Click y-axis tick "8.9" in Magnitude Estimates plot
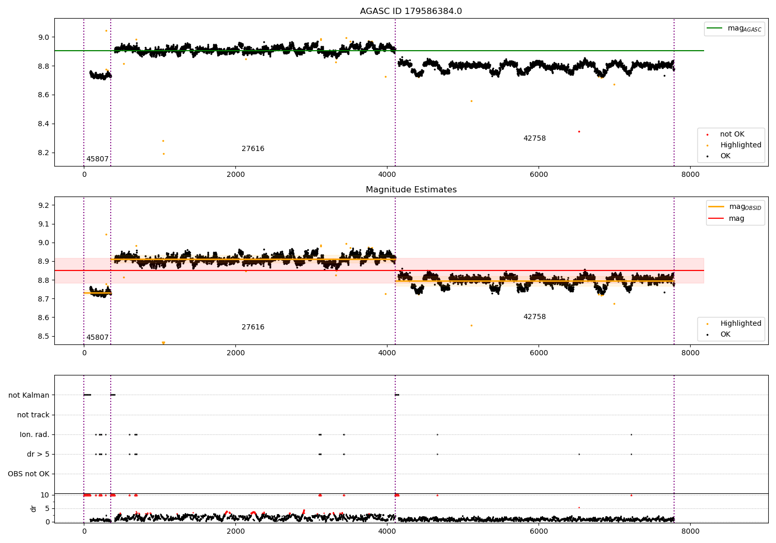 43,261
